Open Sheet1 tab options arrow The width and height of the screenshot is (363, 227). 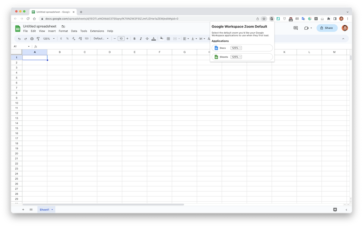52,210
